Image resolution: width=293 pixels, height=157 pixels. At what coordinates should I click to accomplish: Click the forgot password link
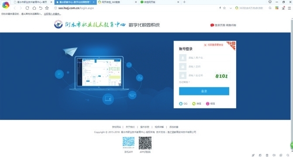pos(184,82)
